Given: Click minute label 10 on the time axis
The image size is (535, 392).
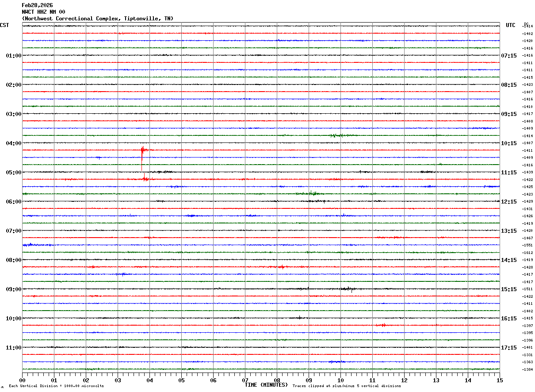Looking at the screenshot, I should [340, 380].
